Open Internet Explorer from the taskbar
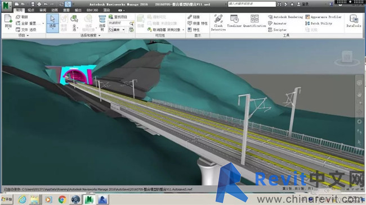Screen dimensions: 366x205 pos(23,199)
